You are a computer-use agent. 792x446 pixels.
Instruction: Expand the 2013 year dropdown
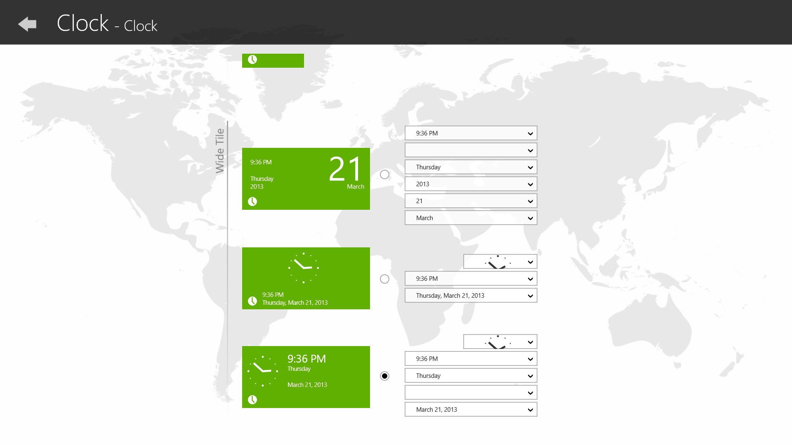click(471, 184)
